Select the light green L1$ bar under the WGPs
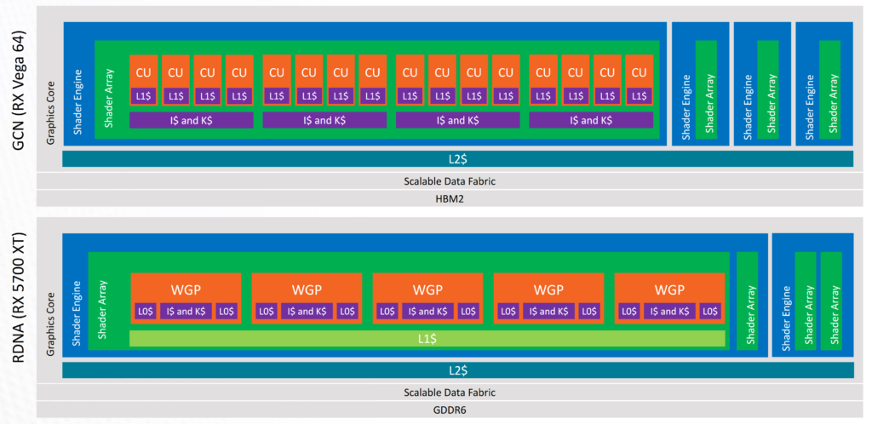 427,338
